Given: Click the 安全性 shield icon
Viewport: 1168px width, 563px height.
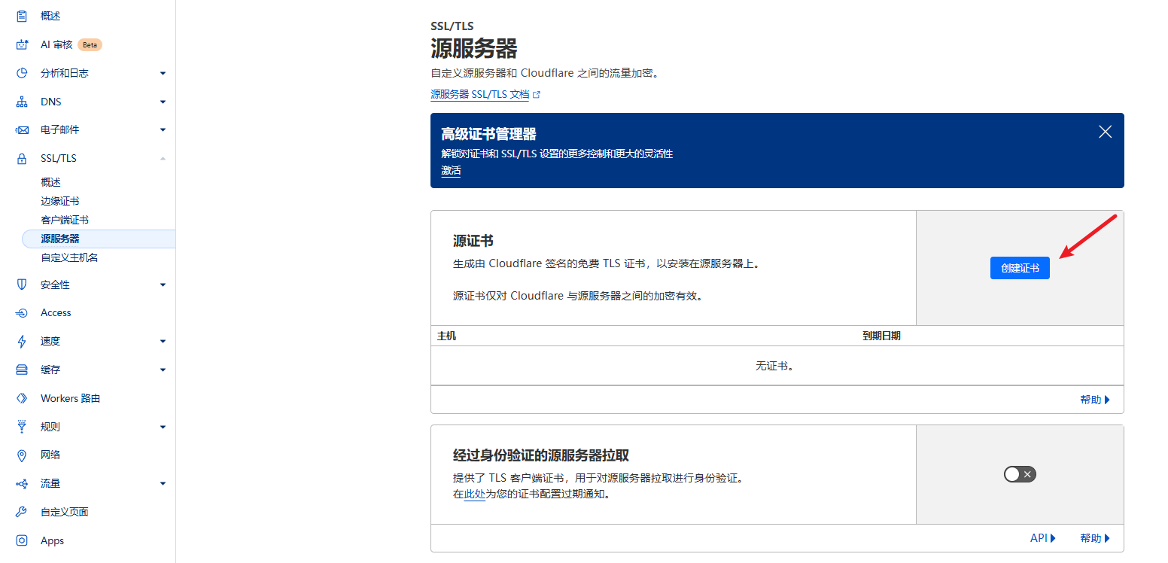Looking at the screenshot, I should [22, 285].
